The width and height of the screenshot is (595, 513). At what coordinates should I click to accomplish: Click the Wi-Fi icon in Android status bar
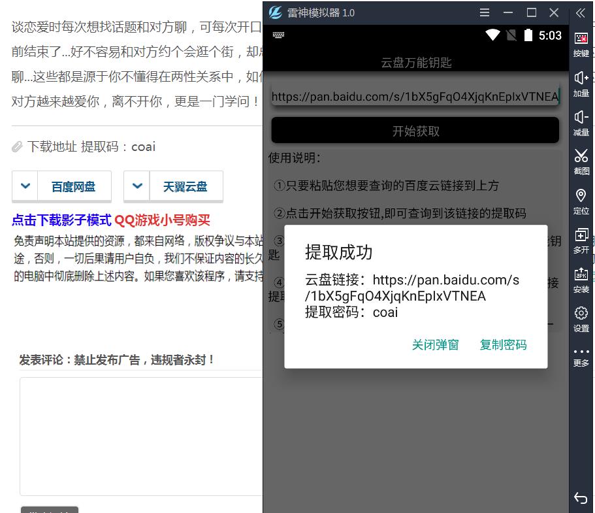[492, 35]
